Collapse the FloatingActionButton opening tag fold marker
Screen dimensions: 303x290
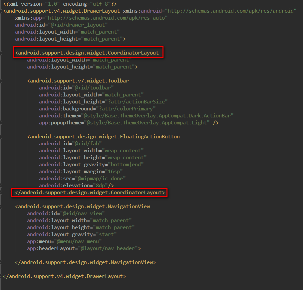pos(1,137)
